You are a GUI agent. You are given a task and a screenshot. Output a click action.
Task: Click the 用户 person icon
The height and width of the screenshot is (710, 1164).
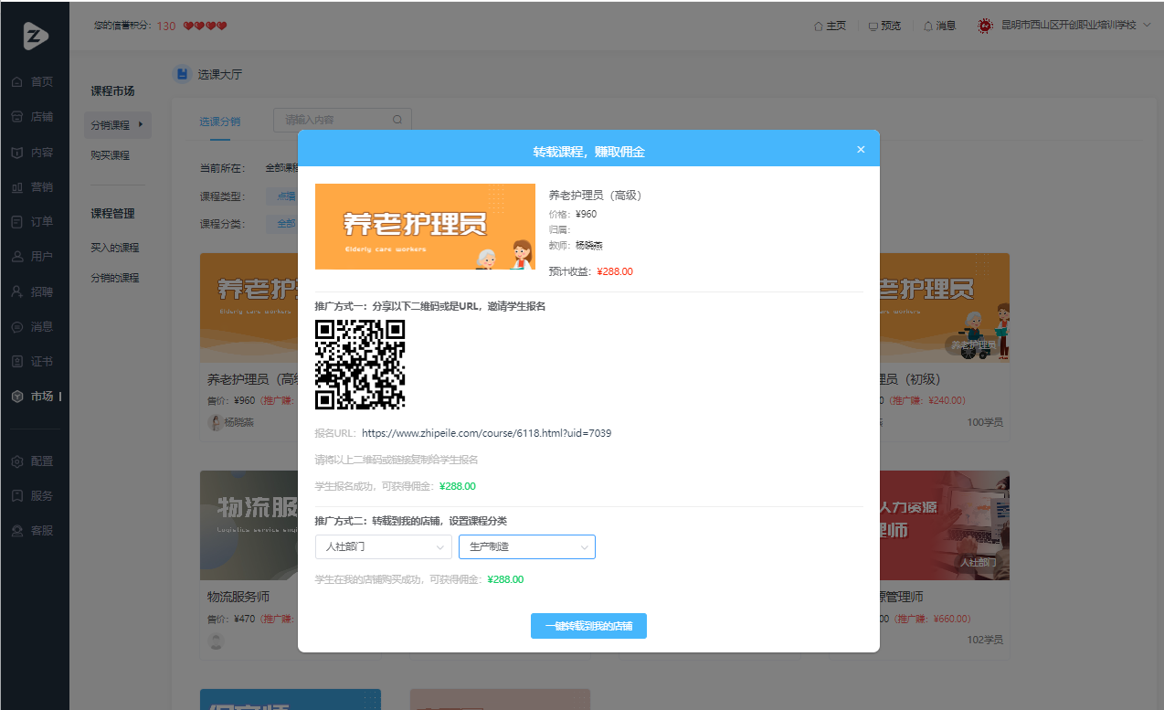[x=16, y=257]
